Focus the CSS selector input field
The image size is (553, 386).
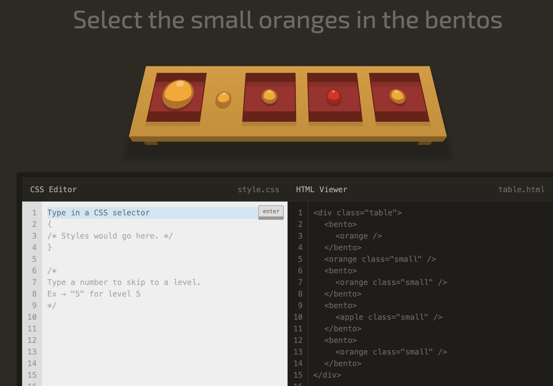[152, 213]
